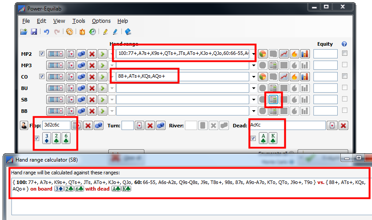Click the blue pen toolbar icon

pos(115,32)
